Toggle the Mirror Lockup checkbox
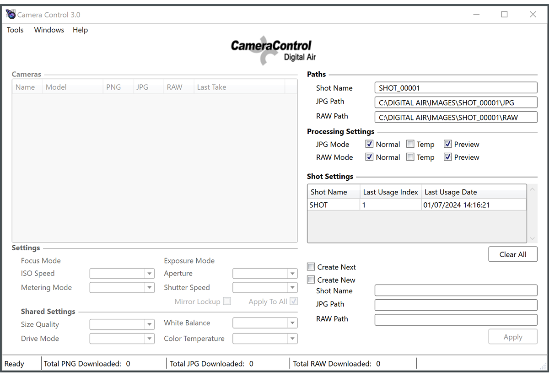 point(227,302)
